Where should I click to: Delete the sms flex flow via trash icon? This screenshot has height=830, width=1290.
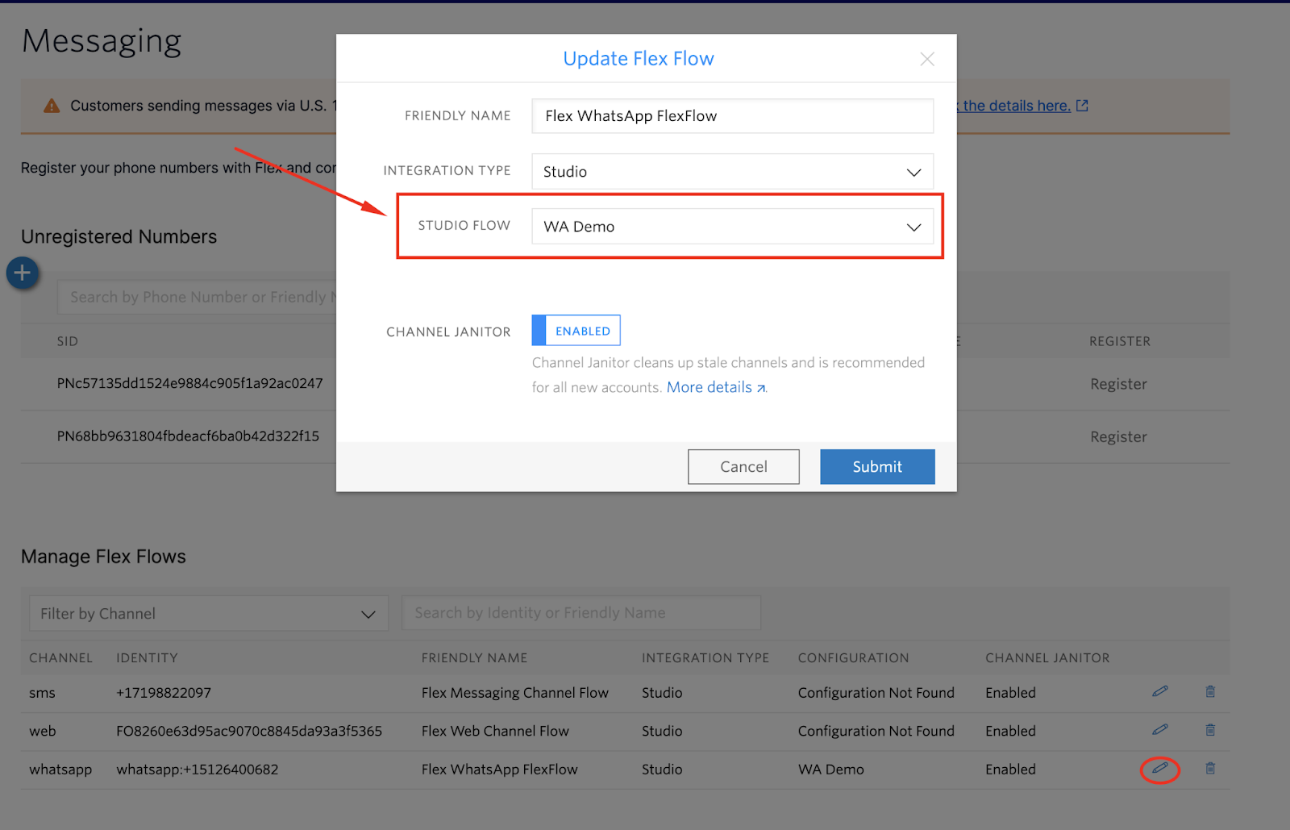1210,691
